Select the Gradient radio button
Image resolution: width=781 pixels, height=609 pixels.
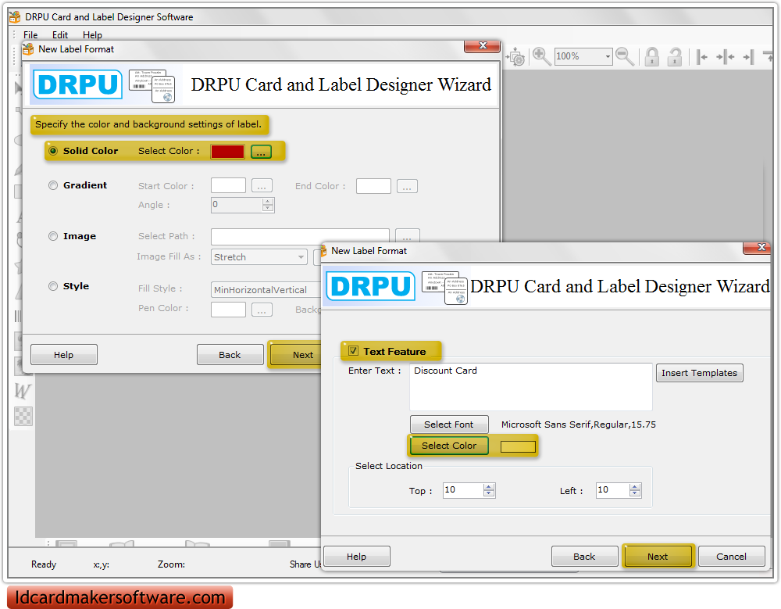53,185
